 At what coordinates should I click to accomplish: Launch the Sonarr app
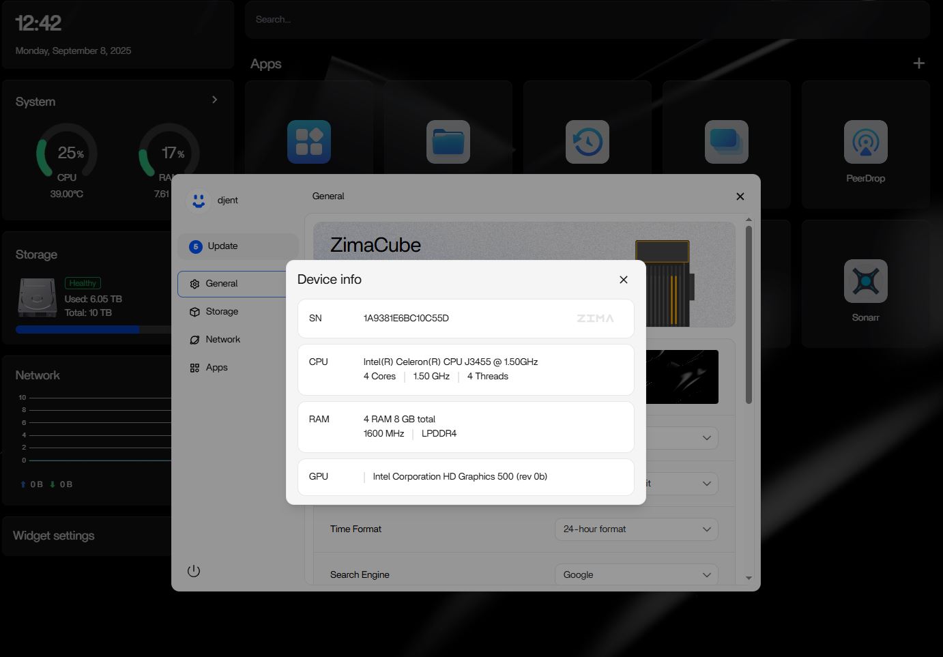pos(865,281)
